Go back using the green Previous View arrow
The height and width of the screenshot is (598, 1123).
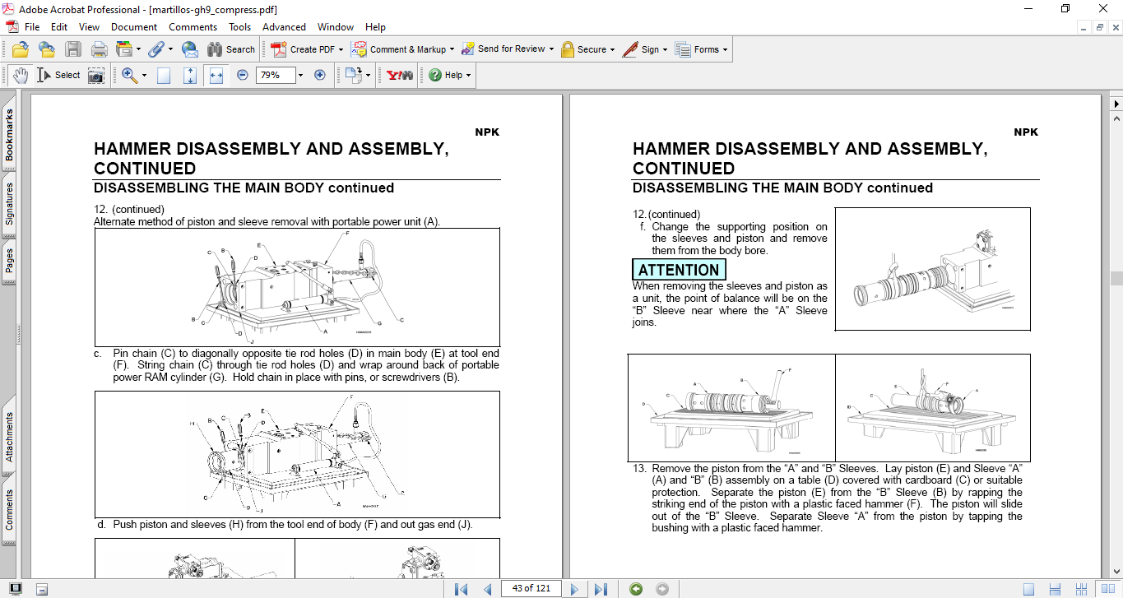634,588
